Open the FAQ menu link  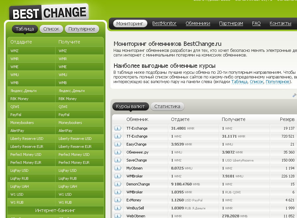point(256,23)
